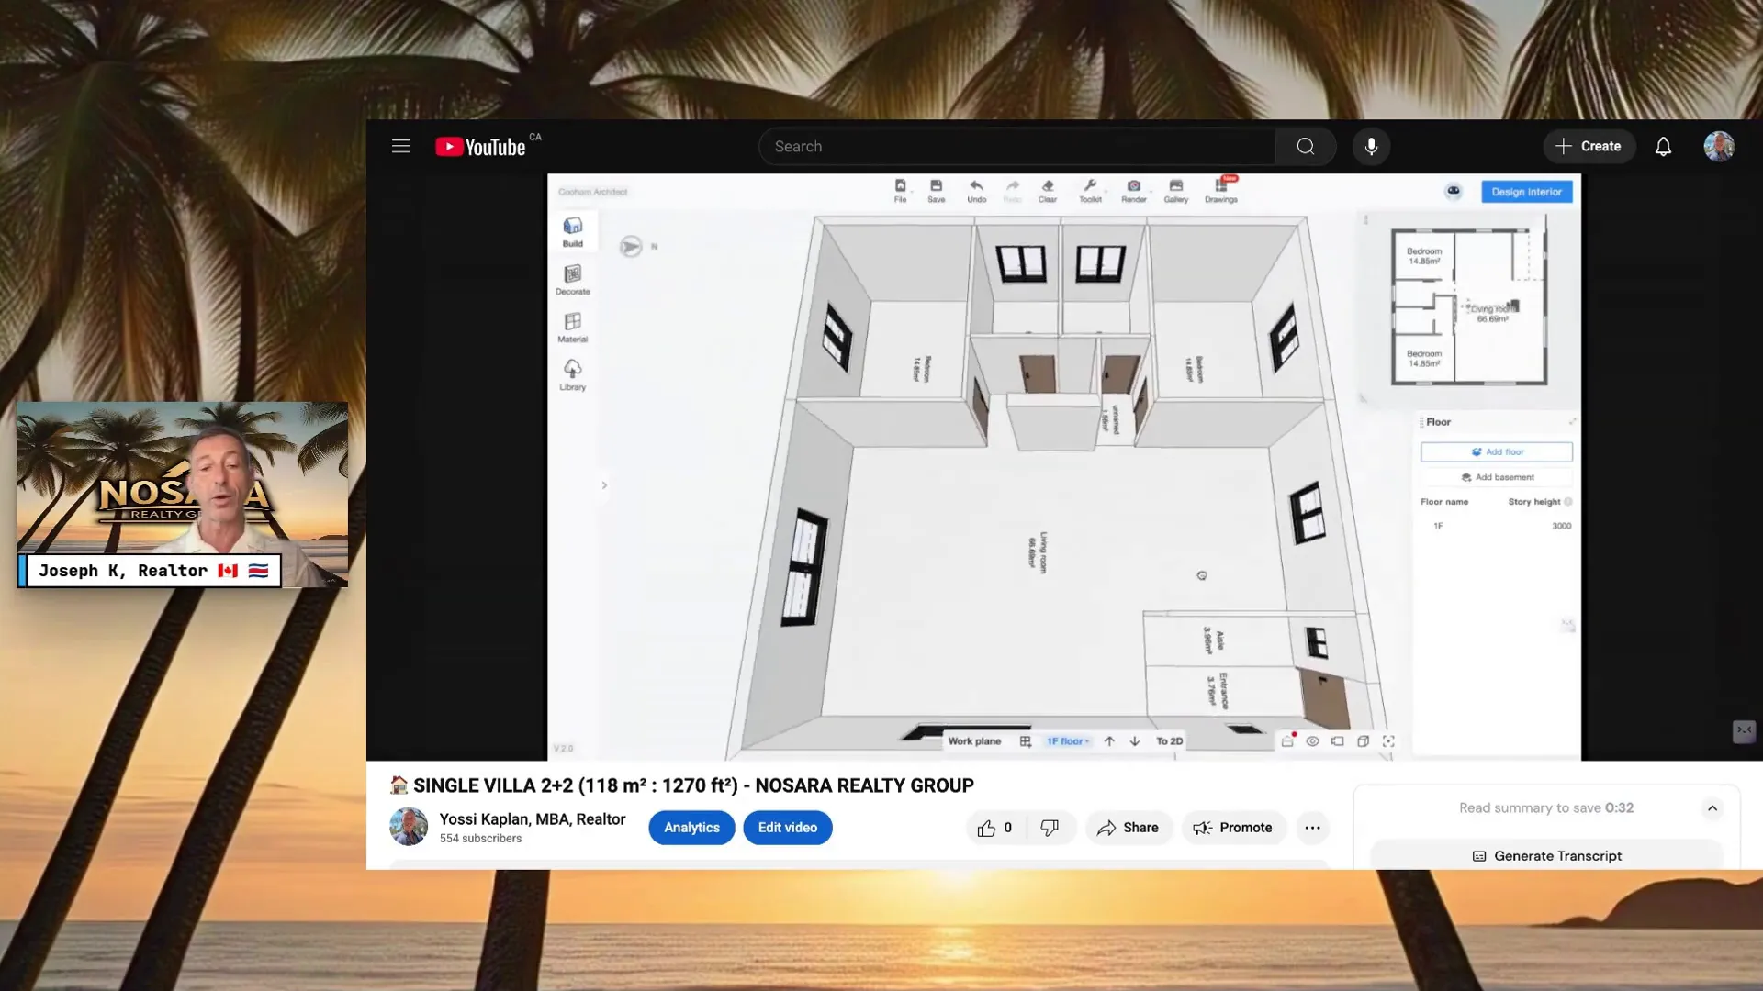Viewport: 1763px width, 991px height.
Task: Click the Analytics button
Action: coord(691,828)
